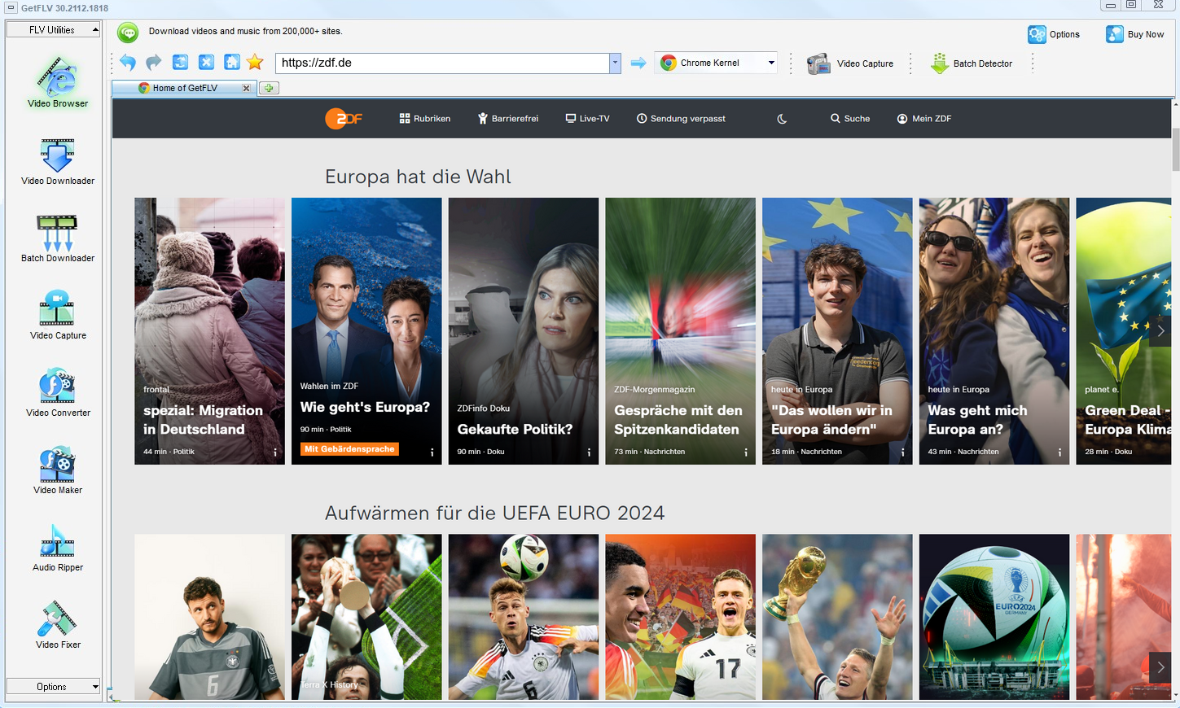This screenshot has height=708, width=1180.
Task: Open Options in the top right
Action: (x=1054, y=34)
